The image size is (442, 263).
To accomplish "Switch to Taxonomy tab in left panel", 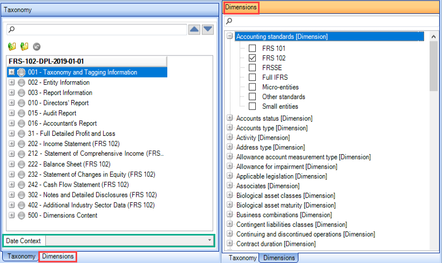I will pos(21,256).
